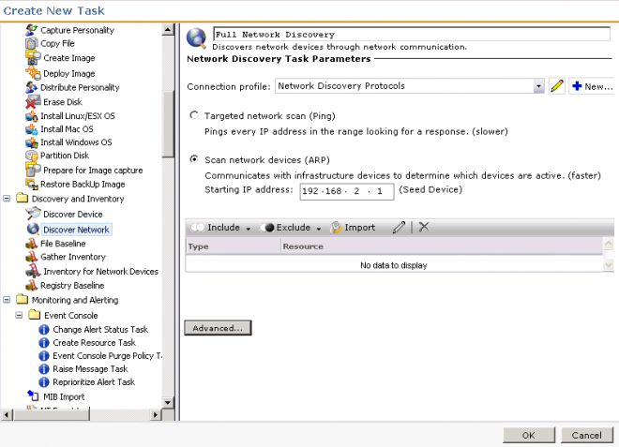Click the Starting IP address field
The height and width of the screenshot is (447, 619).
pyautogui.click(x=347, y=191)
